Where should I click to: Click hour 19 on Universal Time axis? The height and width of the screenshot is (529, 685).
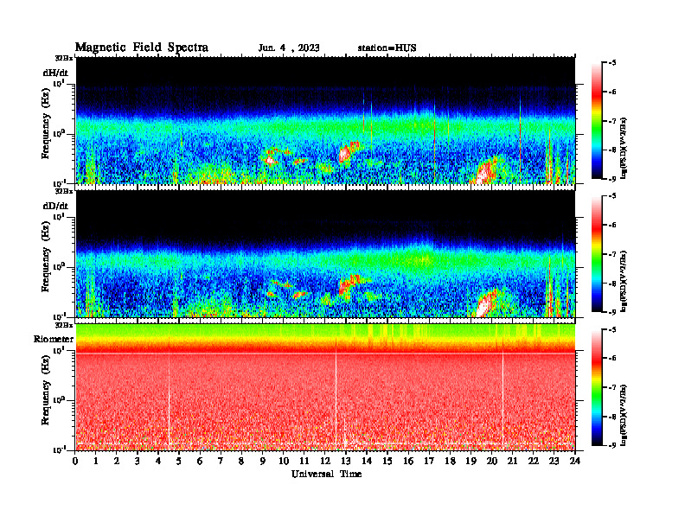click(471, 462)
